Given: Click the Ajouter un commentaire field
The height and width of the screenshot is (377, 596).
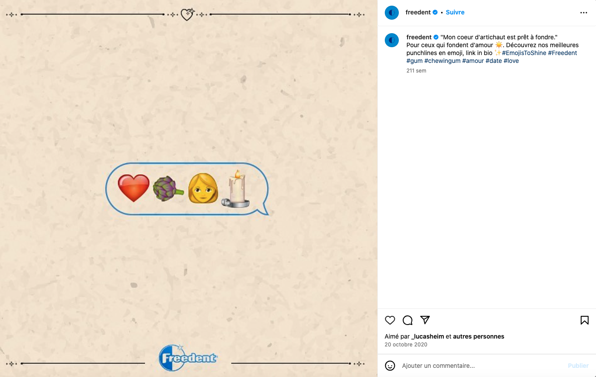Looking at the screenshot, I should coord(481,366).
